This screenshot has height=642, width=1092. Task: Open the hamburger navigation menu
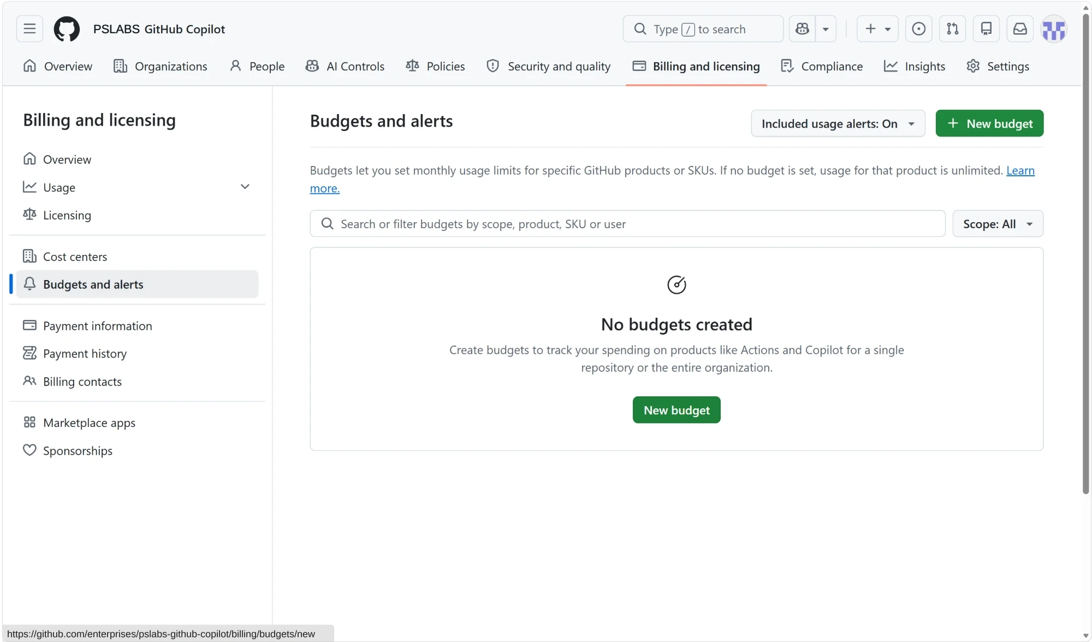pyautogui.click(x=29, y=29)
